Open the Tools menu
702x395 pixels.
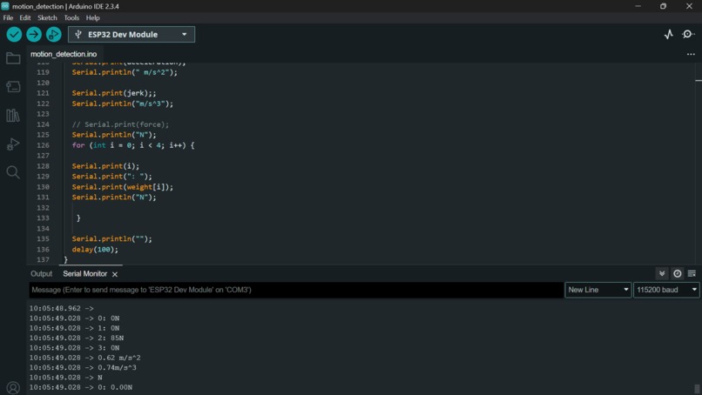[71, 18]
